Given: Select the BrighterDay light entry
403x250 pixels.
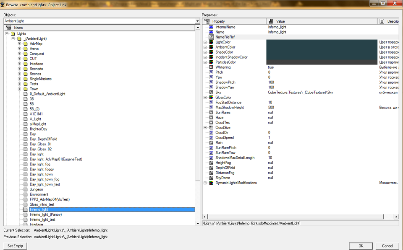Looking at the screenshot, I should point(38,129).
